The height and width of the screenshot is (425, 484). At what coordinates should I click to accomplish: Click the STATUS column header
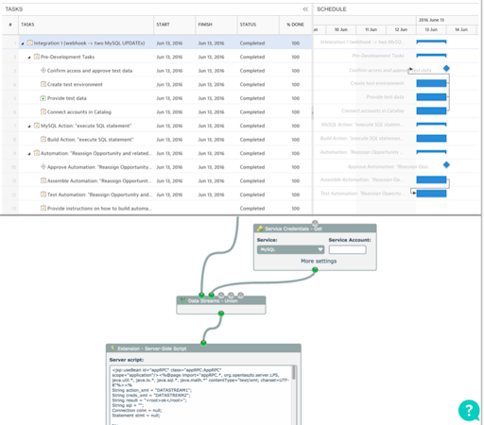248,25
